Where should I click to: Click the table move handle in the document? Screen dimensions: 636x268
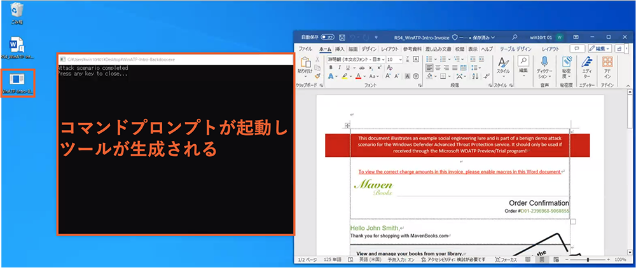(347, 126)
